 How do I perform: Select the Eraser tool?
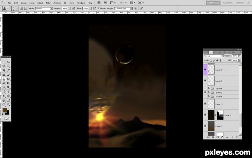click(x=4, y=83)
